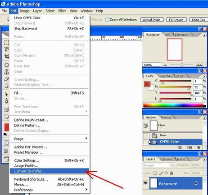Viewport: 208px width, 195px height.
Task: Click the Quick Mask mode icon
Action: 6,143
